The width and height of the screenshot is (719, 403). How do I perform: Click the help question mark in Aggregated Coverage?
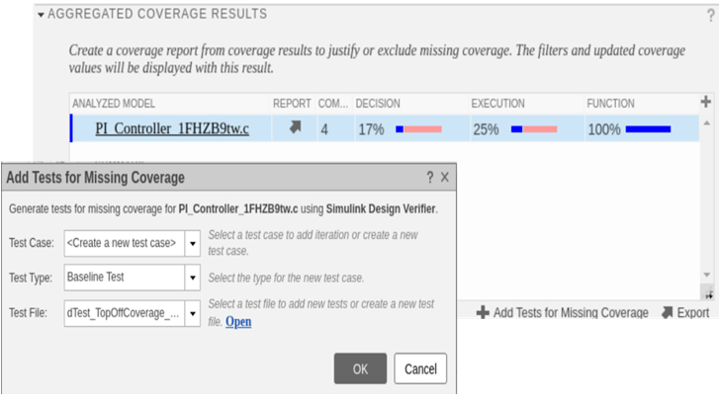[710, 15]
